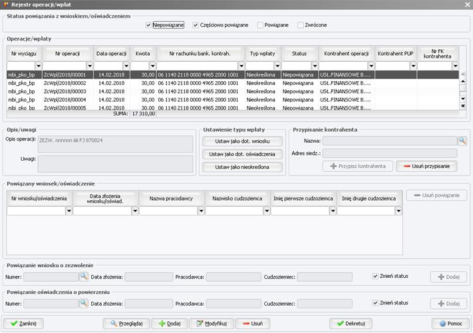This screenshot has width=473, height=333.
Task: Toggle the Niepowiązane status checkbox
Action: tap(148, 25)
